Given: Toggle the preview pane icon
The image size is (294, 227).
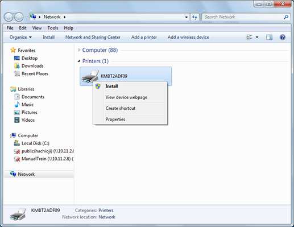Looking at the screenshot, I should (269, 37).
